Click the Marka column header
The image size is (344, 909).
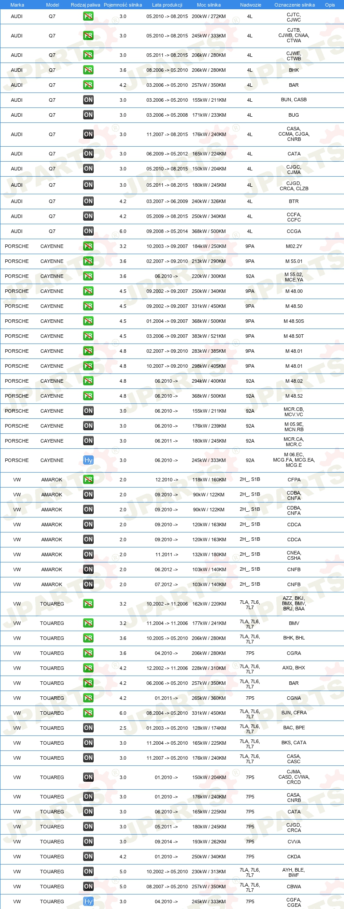(17, 5)
